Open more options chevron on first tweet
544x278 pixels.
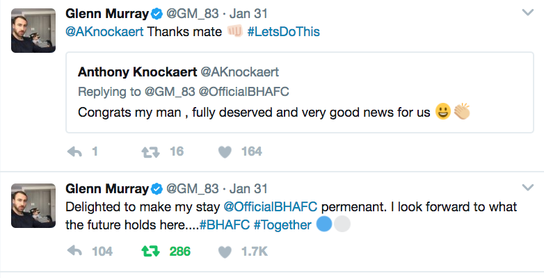pos(528,13)
